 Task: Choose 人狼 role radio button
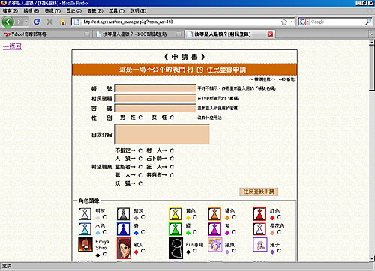pos(140,159)
